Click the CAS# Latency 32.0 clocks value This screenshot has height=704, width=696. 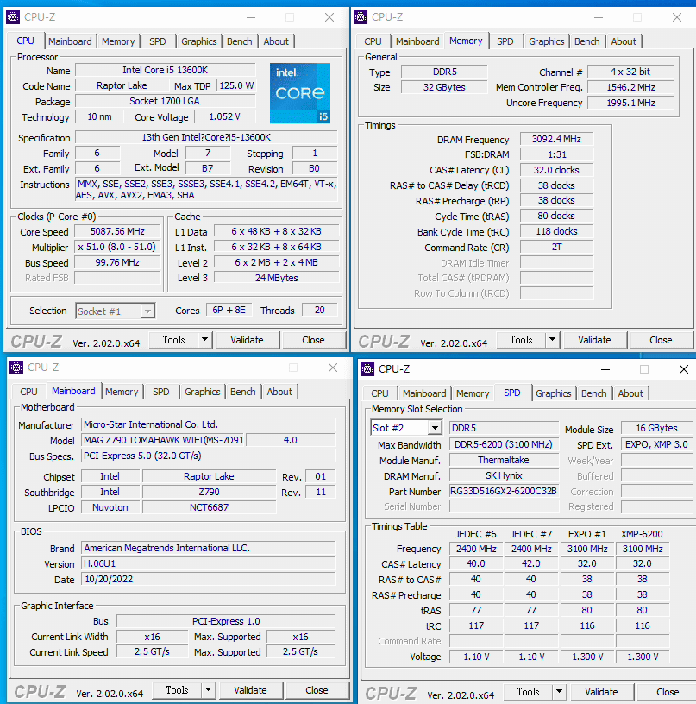click(556, 170)
